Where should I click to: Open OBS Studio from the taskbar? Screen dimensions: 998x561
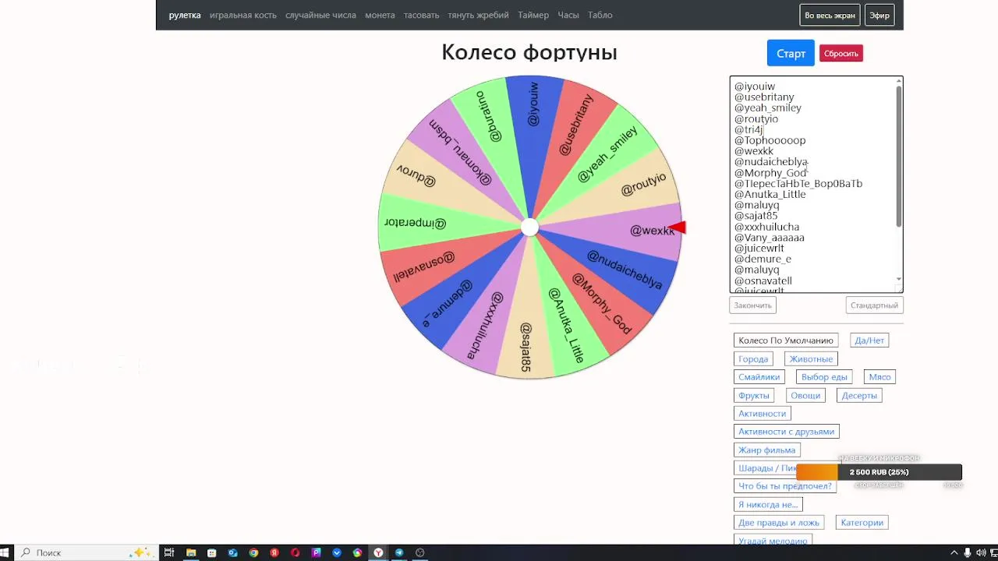[x=420, y=552]
